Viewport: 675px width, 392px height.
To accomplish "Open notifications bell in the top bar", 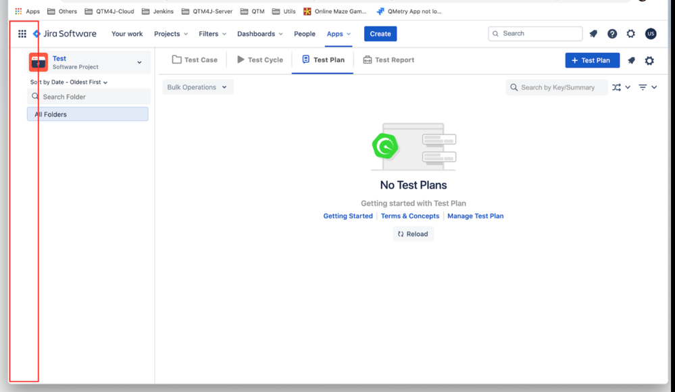I will [593, 33].
